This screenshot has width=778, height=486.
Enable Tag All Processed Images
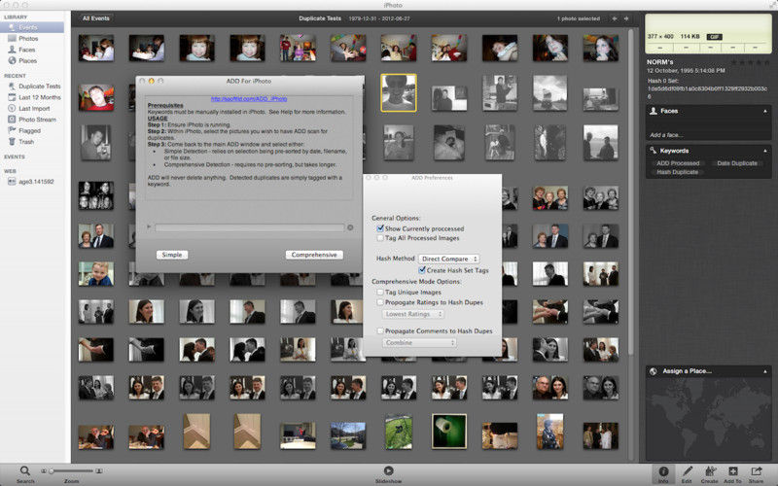pyautogui.click(x=380, y=238)
